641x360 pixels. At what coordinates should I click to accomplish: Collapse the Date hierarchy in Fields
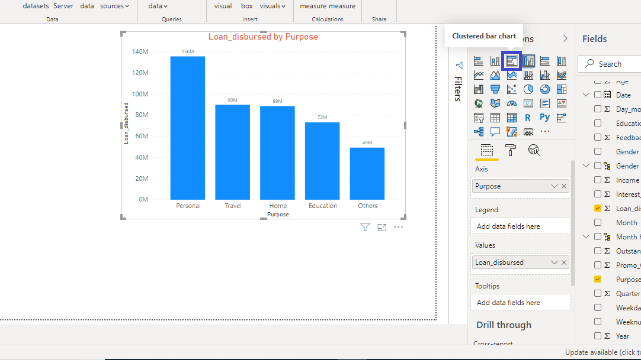click(x=586, y=95)
